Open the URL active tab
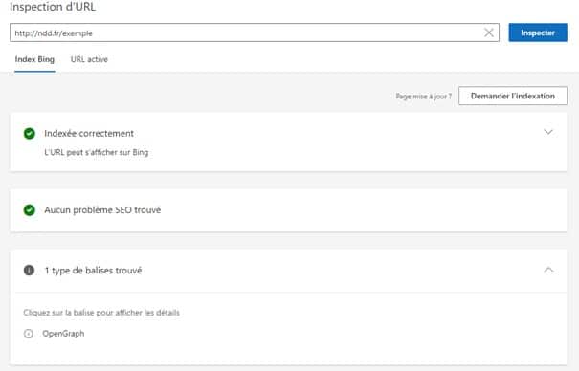 coord(89,59)
